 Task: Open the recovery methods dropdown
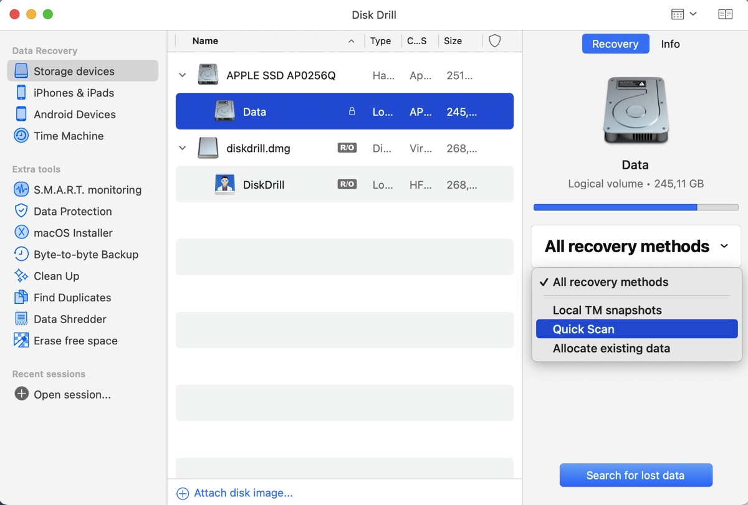coord(635,246)
